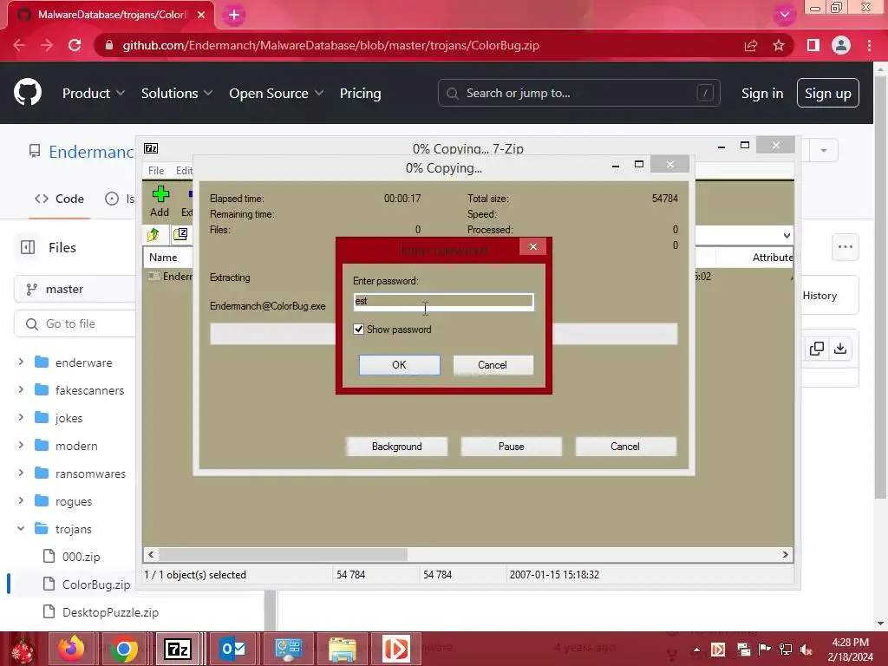Open 7-Zip archive path icon
Image resolution: width=888 pixels, height=666 pixels.
[x=180, y=234]
